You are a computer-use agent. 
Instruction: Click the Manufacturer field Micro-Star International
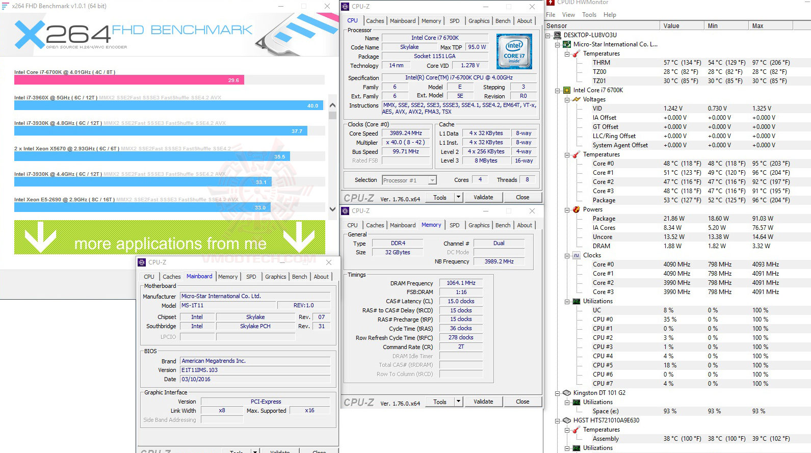click(255, 296)
